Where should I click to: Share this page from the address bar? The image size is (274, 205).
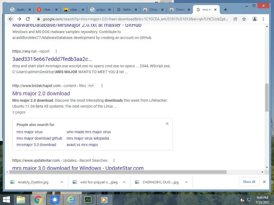(x=235, y=19)
